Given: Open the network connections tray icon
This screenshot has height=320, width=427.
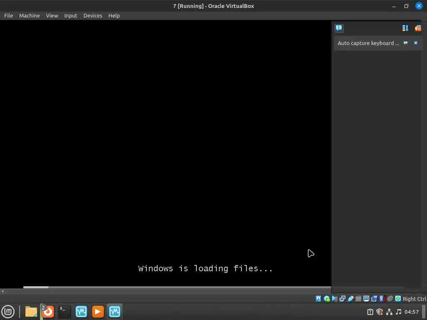Looking at the screenshot, I should (389, 312).
